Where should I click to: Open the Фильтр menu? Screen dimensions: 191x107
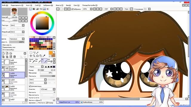point(59,5)
